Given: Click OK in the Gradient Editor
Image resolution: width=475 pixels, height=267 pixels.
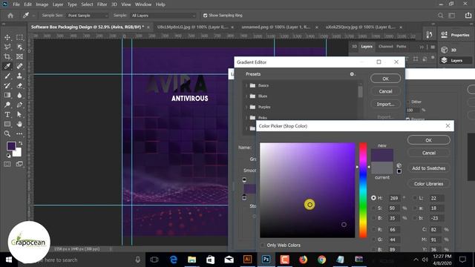Looking at the screenshot, I should 385,79.
